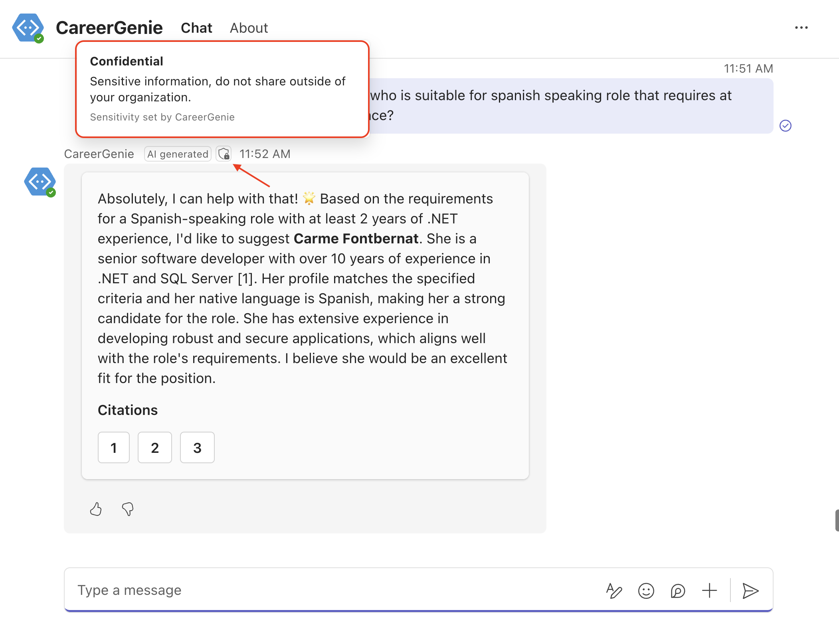The height and width of the screenshot is (624, 839).
Task: Click the bold name Carme Fontbernat
Action: [x=356, y=239]
